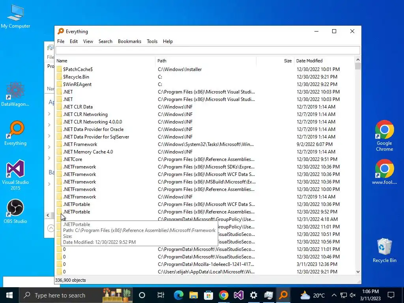Open the Search menu

click(105, 41)
